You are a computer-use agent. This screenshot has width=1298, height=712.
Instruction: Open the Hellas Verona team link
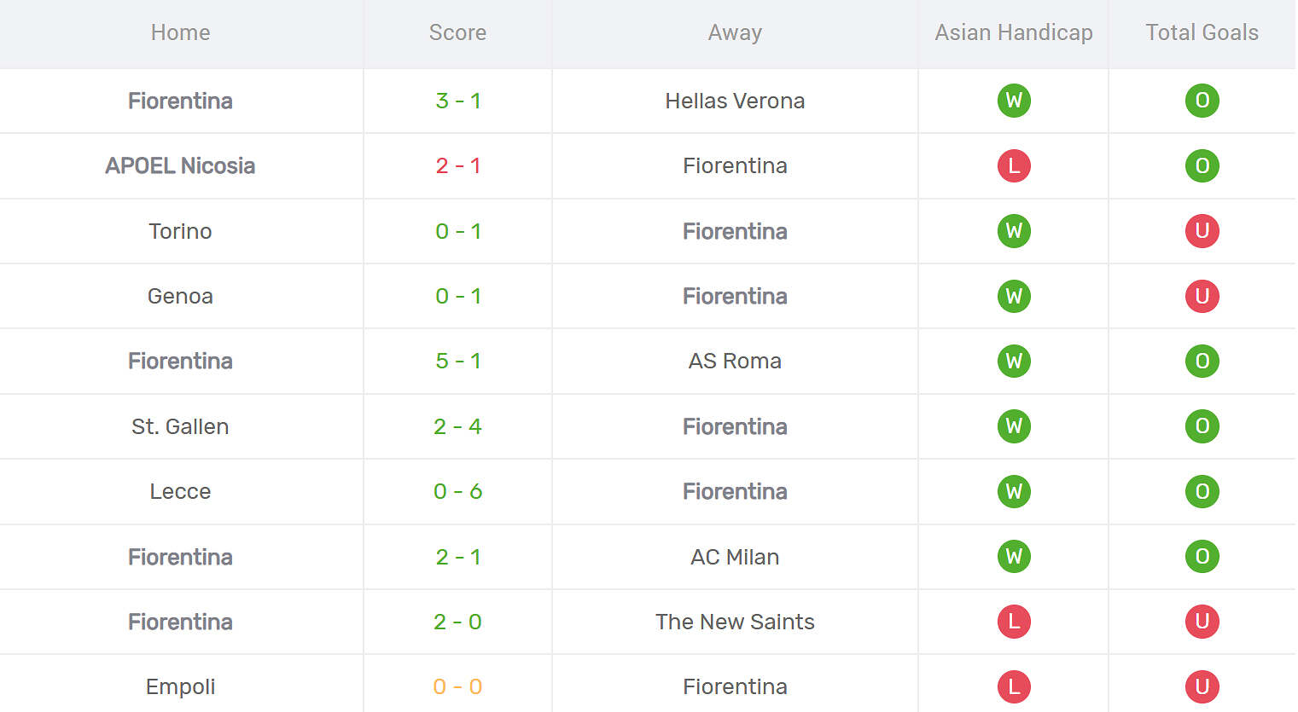(x=735, y=101)
